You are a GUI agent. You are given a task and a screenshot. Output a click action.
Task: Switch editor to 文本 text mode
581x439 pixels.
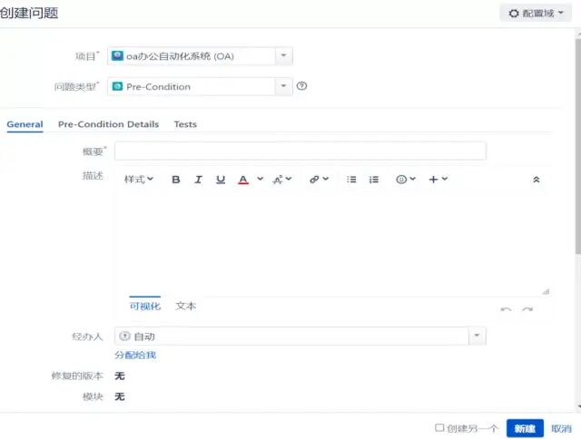point(185,306)
